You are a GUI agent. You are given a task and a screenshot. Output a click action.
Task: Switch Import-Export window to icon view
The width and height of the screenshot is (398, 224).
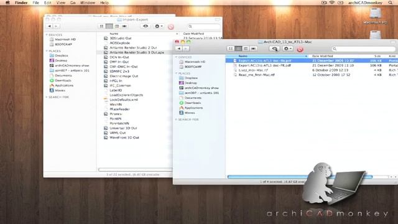pos(101,26)
